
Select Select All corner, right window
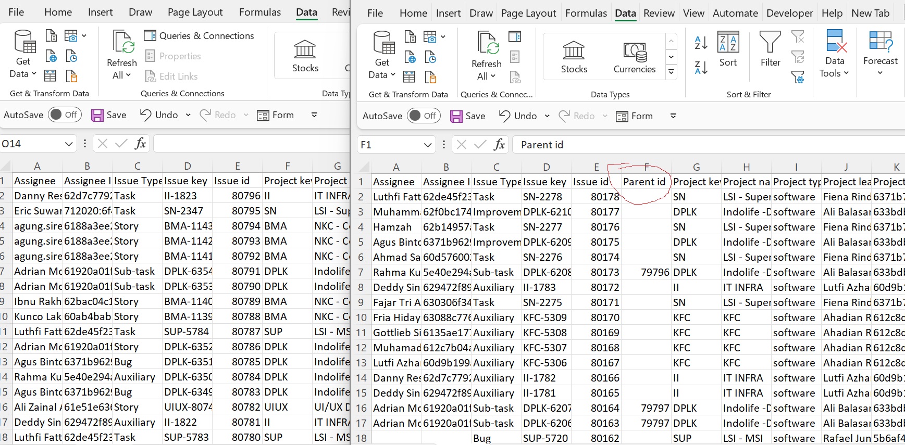point(364,167)
